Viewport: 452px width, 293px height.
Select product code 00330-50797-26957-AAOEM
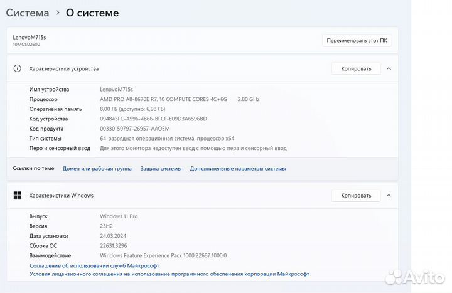pos(135,129)
